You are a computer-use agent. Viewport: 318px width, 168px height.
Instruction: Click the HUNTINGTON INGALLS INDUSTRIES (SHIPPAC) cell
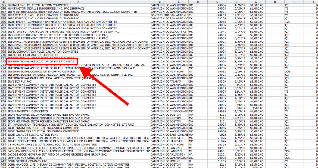(x=79, y=8)
